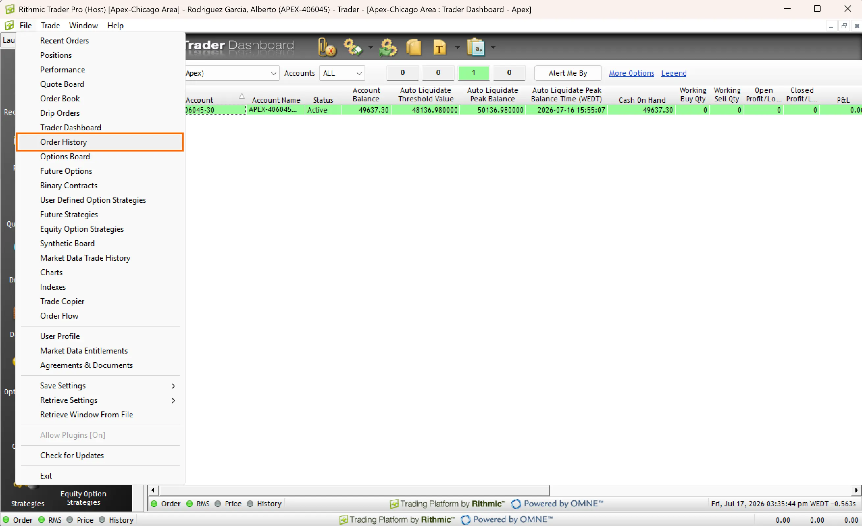Open dropdown arrow beside the T page icon

(457, 47)
